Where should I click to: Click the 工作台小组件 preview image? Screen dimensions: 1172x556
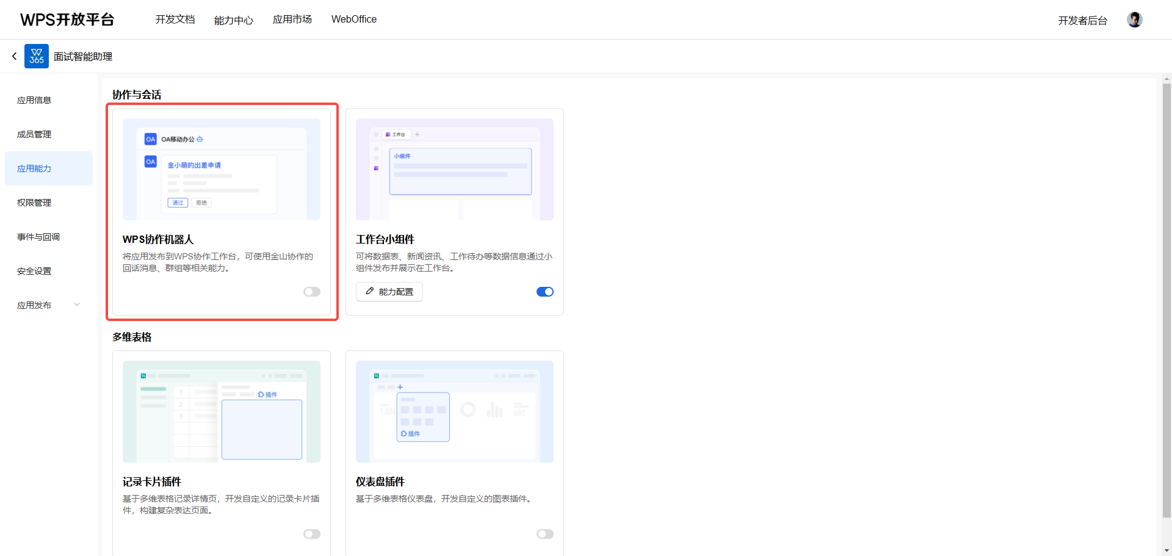pyautogui.click(x=455, y=169)
